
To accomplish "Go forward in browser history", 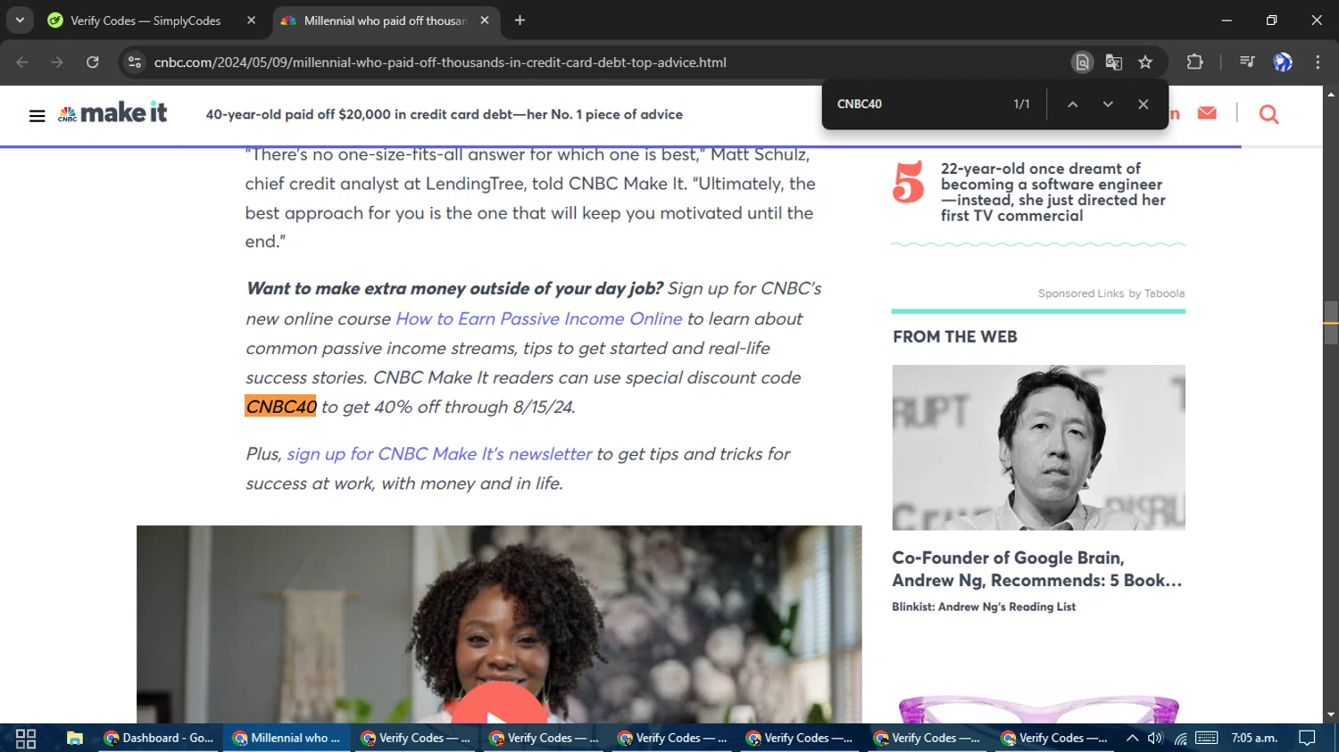I will pyautogui.click(x=57, y=62).
